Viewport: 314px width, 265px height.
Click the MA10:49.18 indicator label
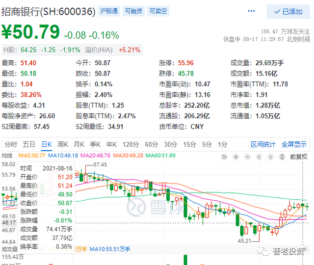pyautogui.click(x=63, y=156)
